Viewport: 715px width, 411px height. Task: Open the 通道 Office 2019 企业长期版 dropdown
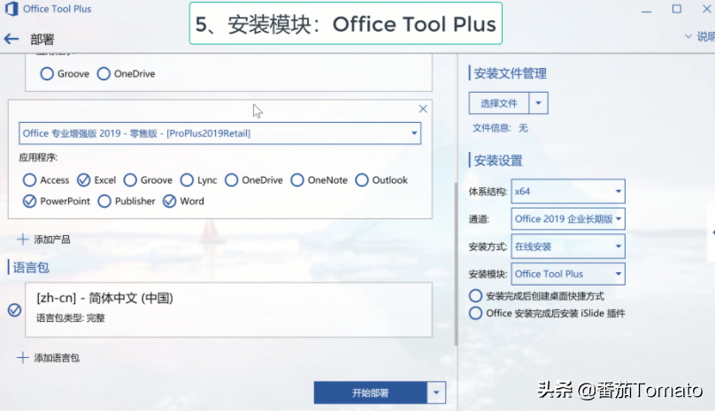tap(568, 218)
